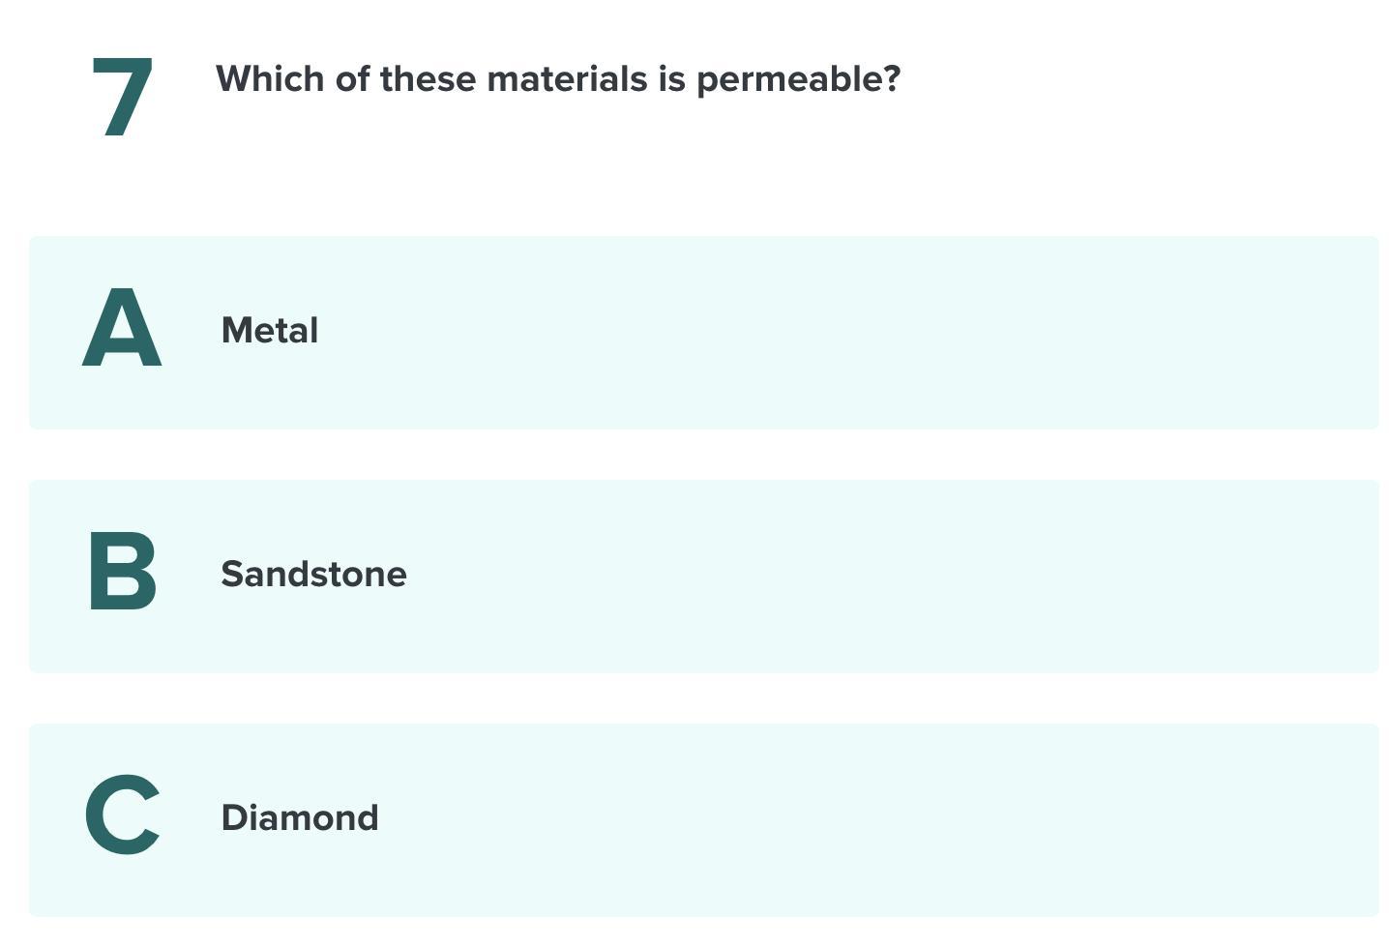Click the word "permeable?" in the question
The image size is (1389, 948).
(x=798, y=79)
